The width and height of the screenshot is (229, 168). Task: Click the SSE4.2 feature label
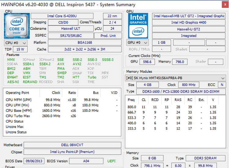[x=45, y=64]
